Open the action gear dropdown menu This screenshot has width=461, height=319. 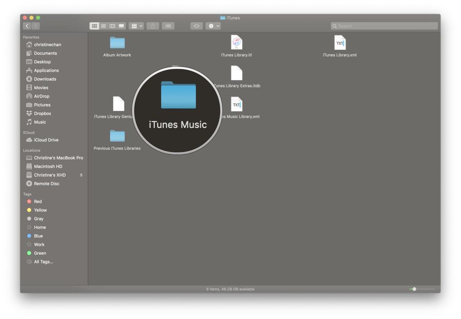click(x=213, y=26)
